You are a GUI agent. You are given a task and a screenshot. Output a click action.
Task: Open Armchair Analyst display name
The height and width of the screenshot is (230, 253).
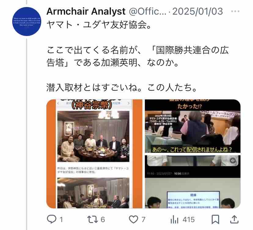coord(86,11)
